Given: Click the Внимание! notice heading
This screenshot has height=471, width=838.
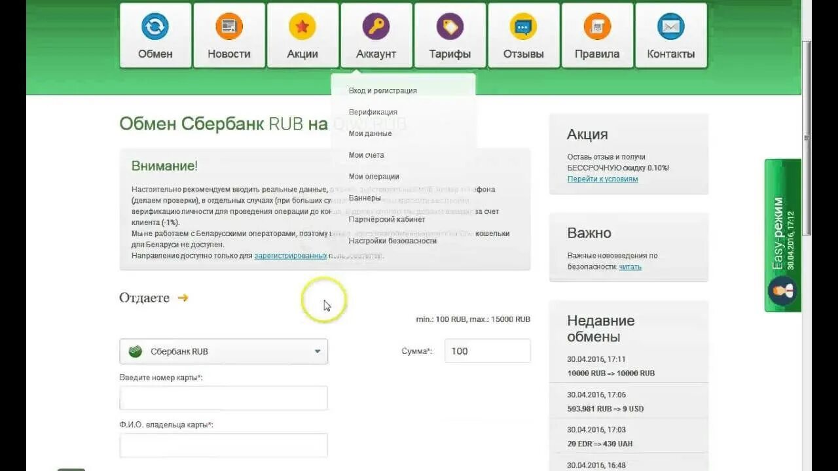Looking at the screenshot, I should click(164, 166).
